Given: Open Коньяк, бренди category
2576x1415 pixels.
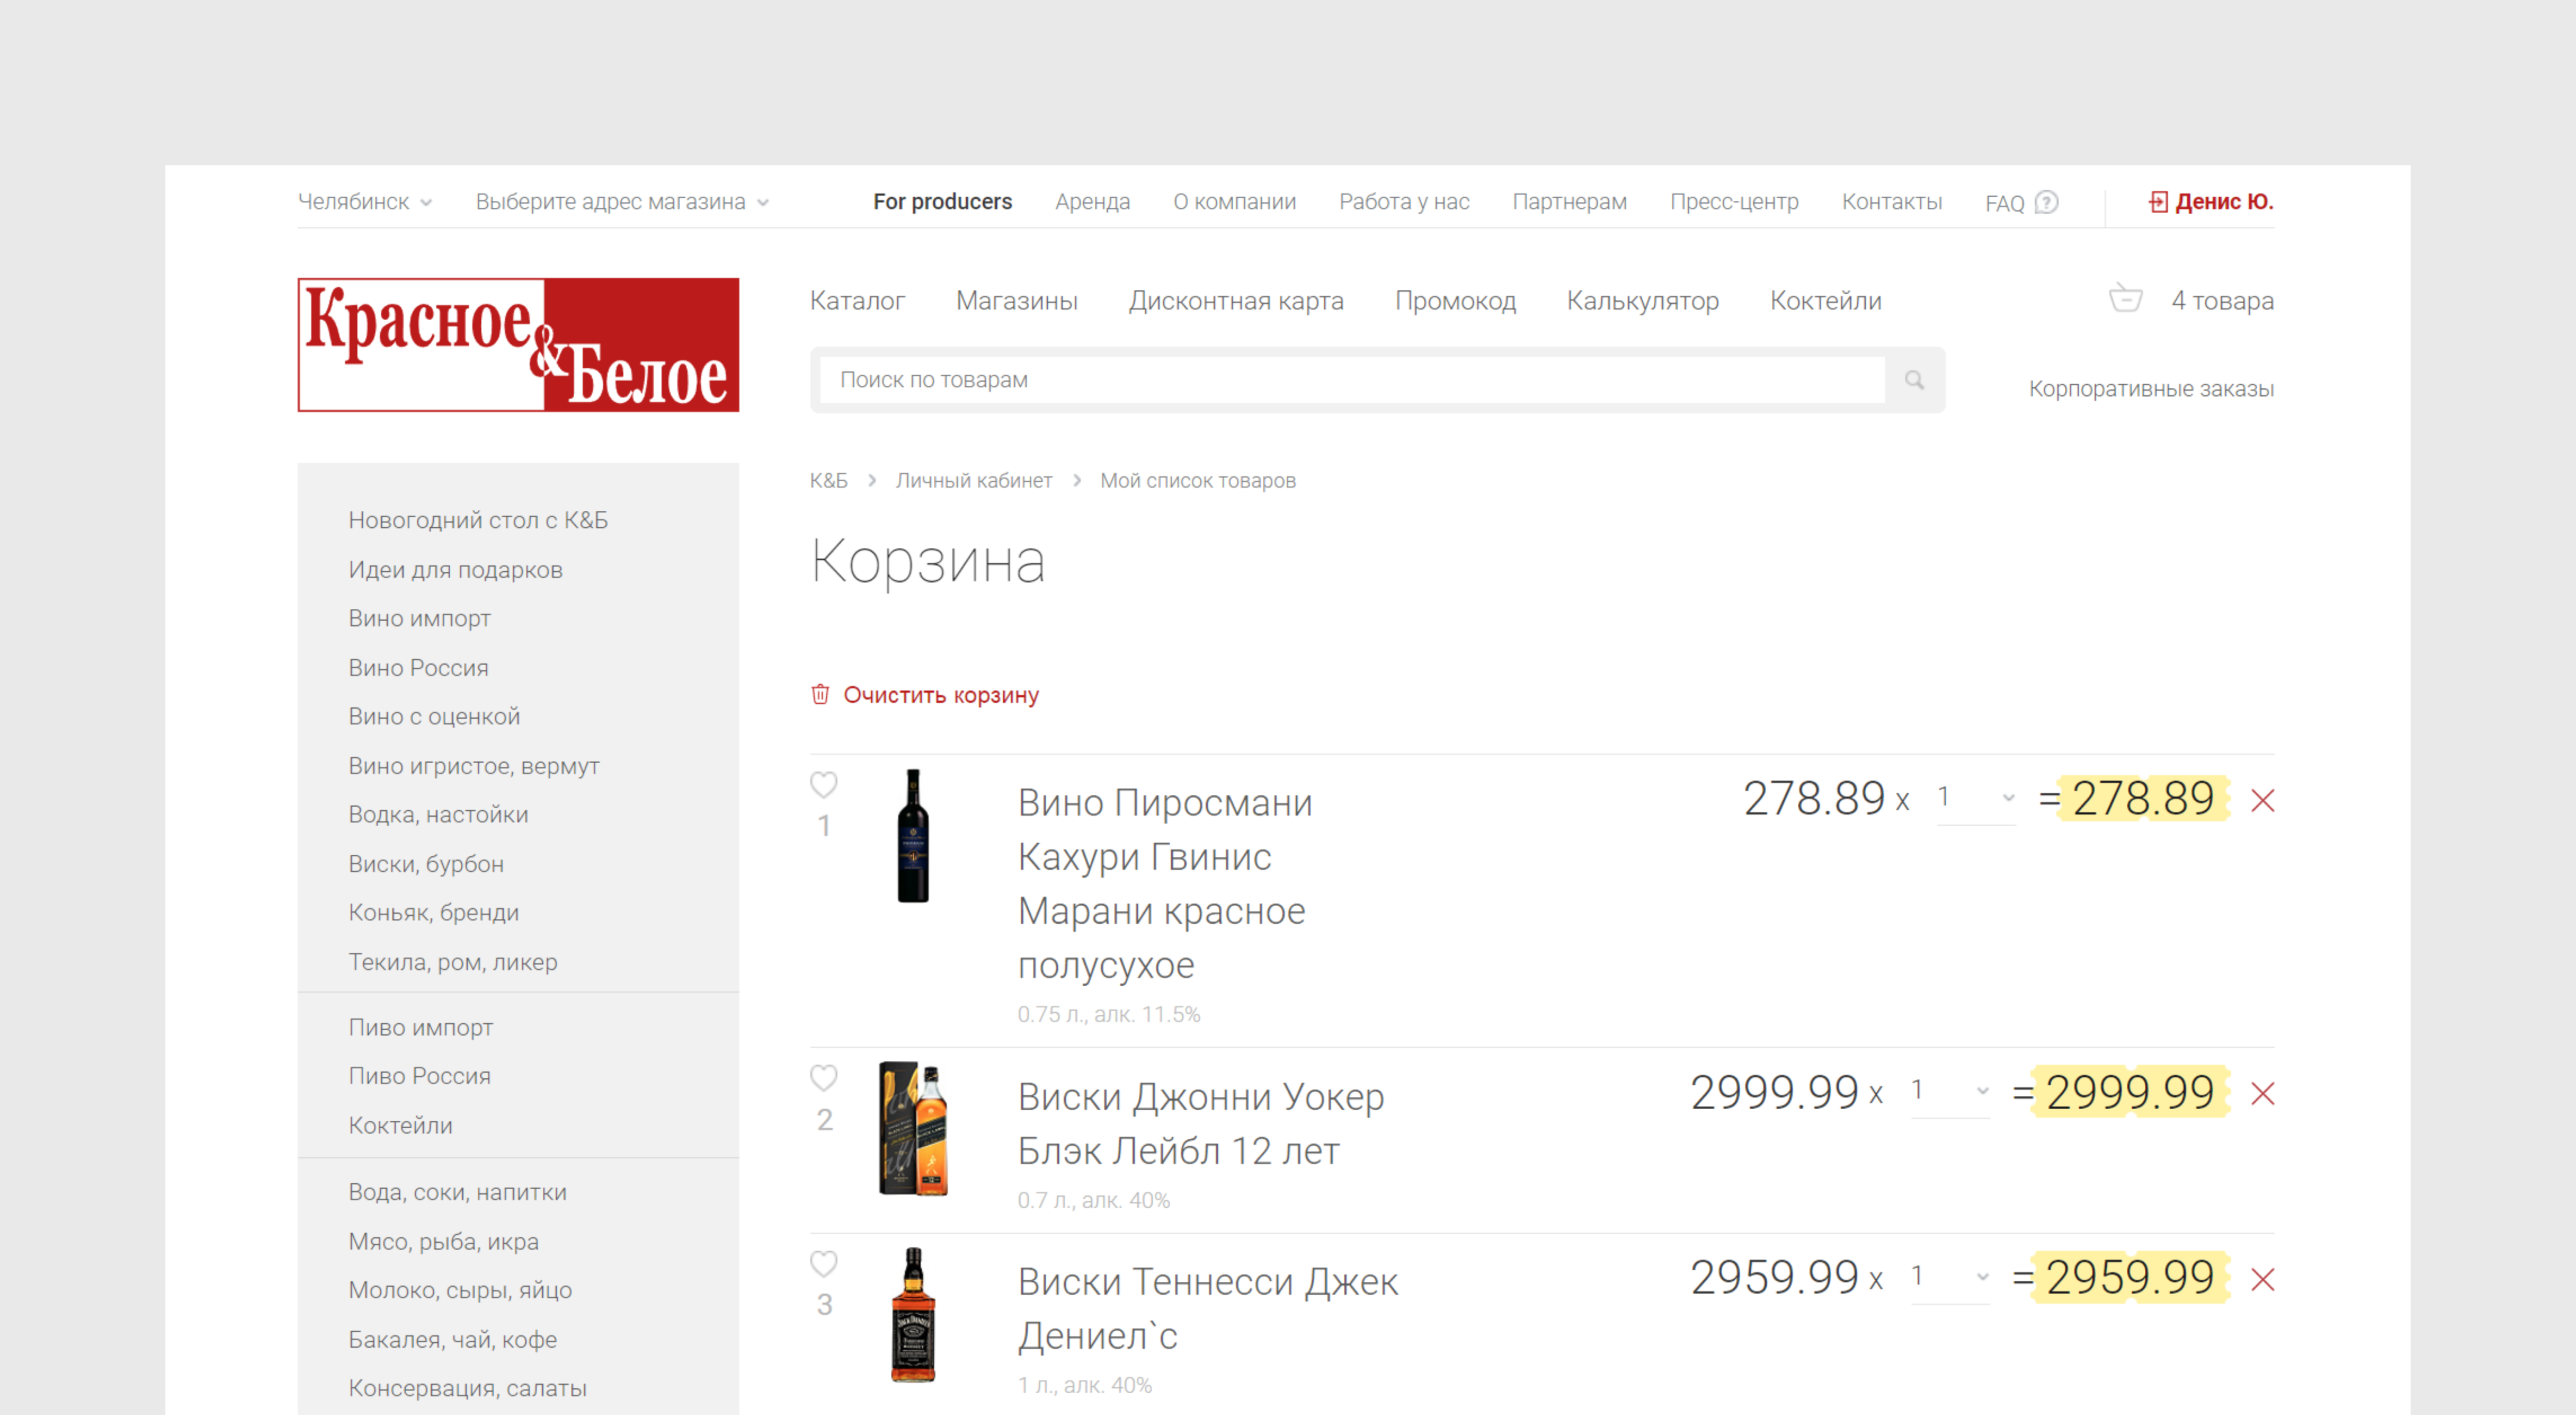Looking at the screenshot, I should (433, 913).
